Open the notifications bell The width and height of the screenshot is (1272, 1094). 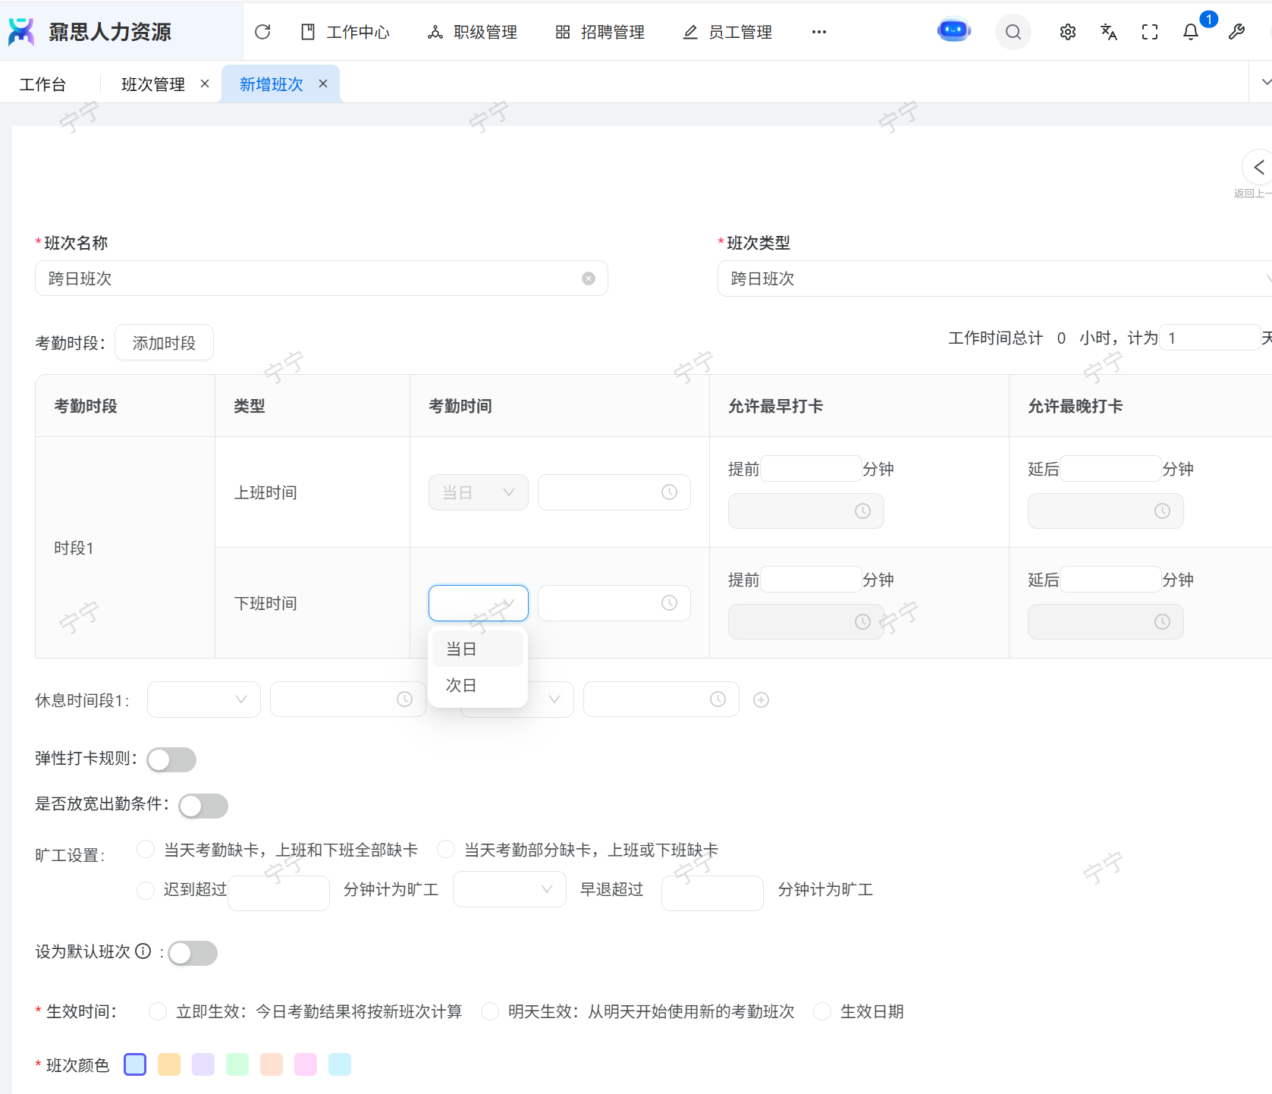point(1190,32)
